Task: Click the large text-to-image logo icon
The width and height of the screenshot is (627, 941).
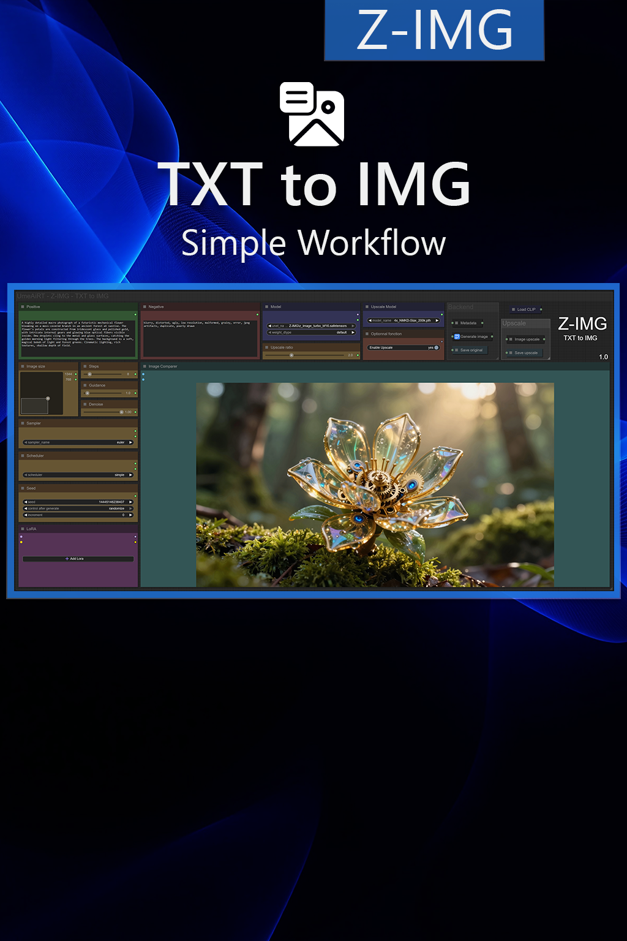Action: point(312,114)
